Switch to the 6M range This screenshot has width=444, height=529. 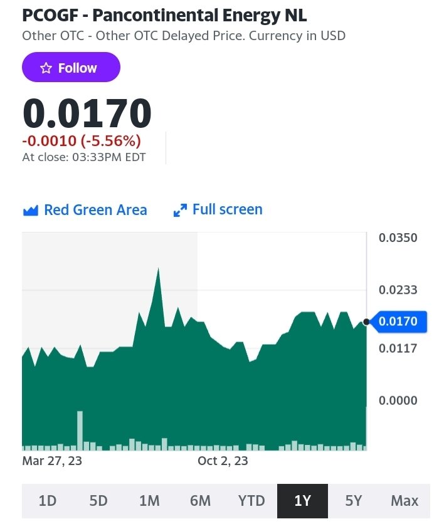pos(200,501)
